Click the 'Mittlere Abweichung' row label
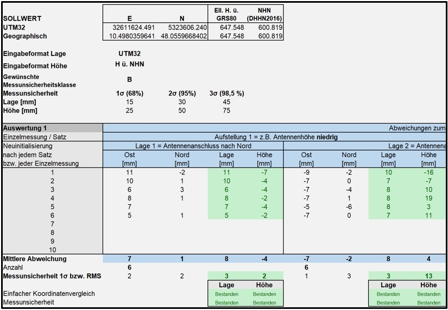The image size is (448, 310). [35, 259]
